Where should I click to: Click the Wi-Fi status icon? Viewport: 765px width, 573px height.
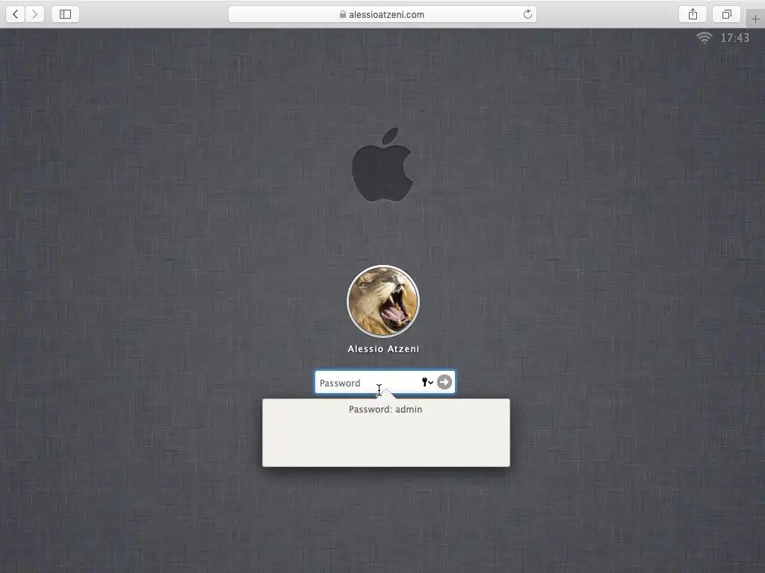(x=704, y=37)
